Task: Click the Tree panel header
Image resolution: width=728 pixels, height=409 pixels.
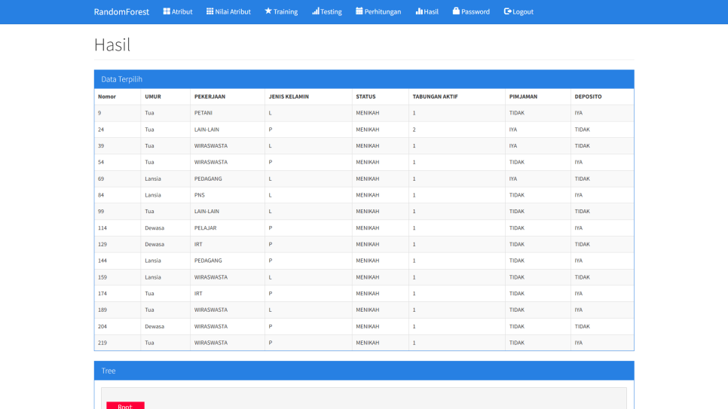Action: tap(363, 371)
